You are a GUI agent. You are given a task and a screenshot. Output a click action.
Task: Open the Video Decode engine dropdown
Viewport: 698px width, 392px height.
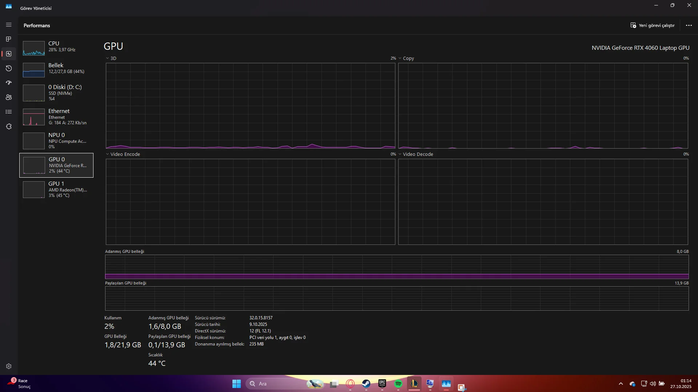click(400, 154)
